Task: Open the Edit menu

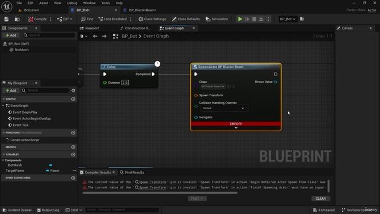Action: pos(30,3)
